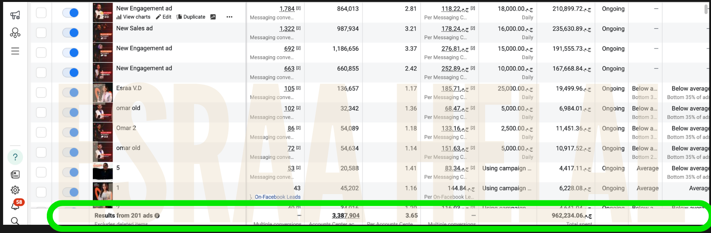Click the share/export chart icon beside Duplicate

click(x=213, y=17)
